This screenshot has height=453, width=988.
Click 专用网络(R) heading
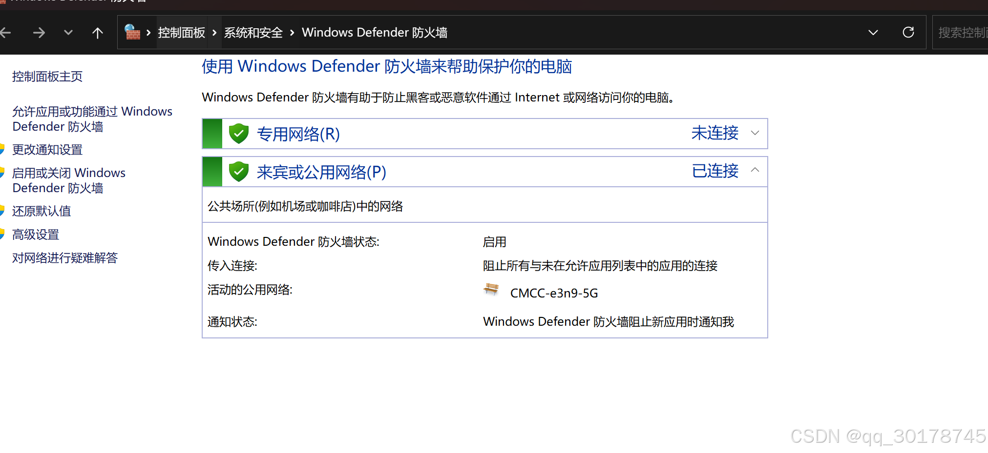(298, 134)
